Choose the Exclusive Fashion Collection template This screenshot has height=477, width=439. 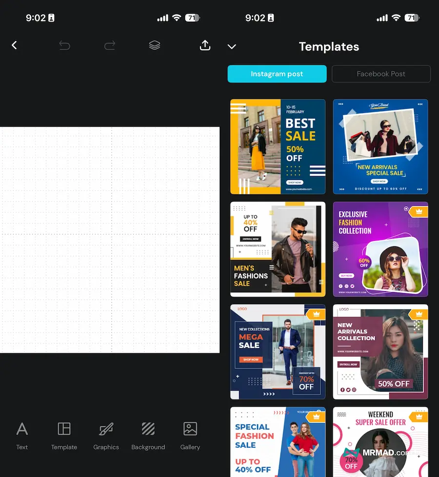(x=380, y=249)
